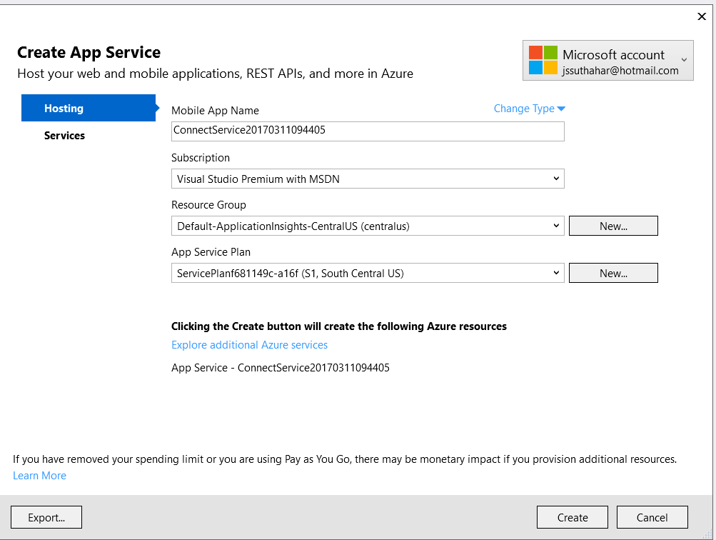
Task: Click the Microsoft logo icon
Action: point(543,60)
